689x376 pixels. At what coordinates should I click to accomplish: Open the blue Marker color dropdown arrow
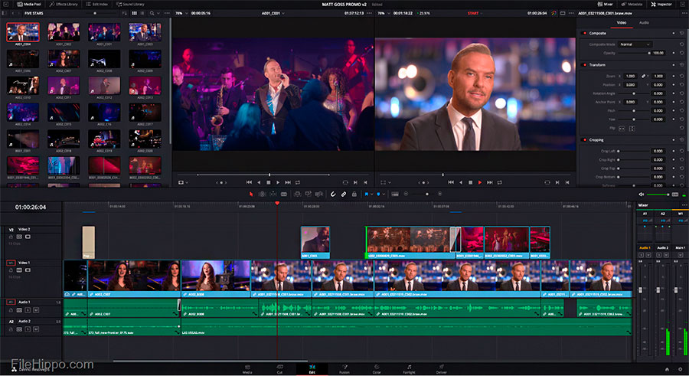click(x=384, y=194)
